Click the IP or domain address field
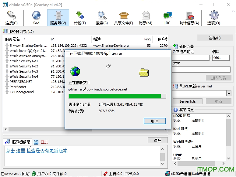236x177 pixels. [x=191, y=58]
